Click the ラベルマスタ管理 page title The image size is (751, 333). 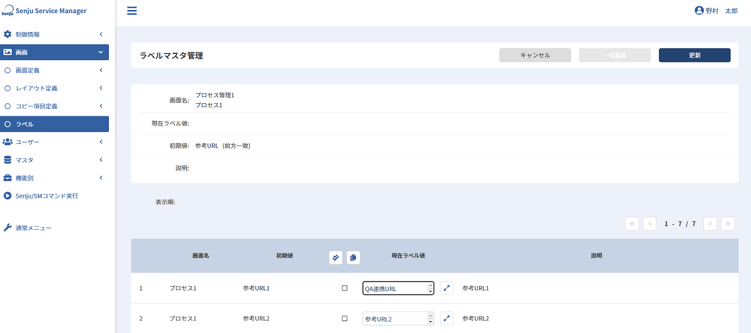click(171, 56)
